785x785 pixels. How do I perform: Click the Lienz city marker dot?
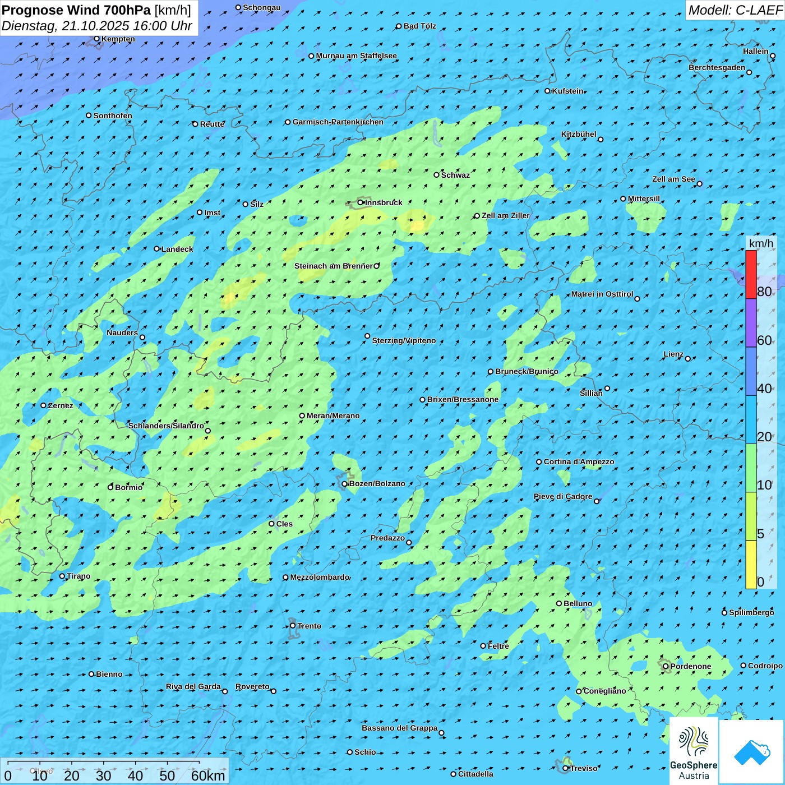[688, 358]
